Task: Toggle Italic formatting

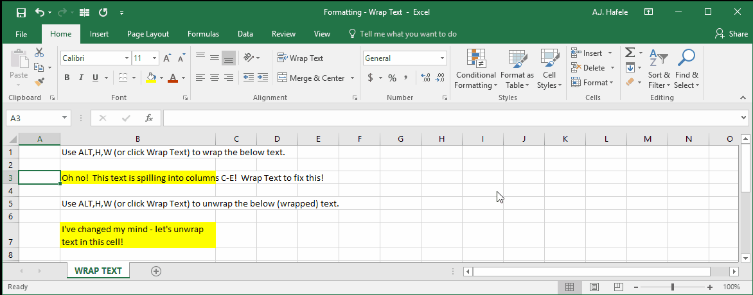Action: tap(81, 78)
